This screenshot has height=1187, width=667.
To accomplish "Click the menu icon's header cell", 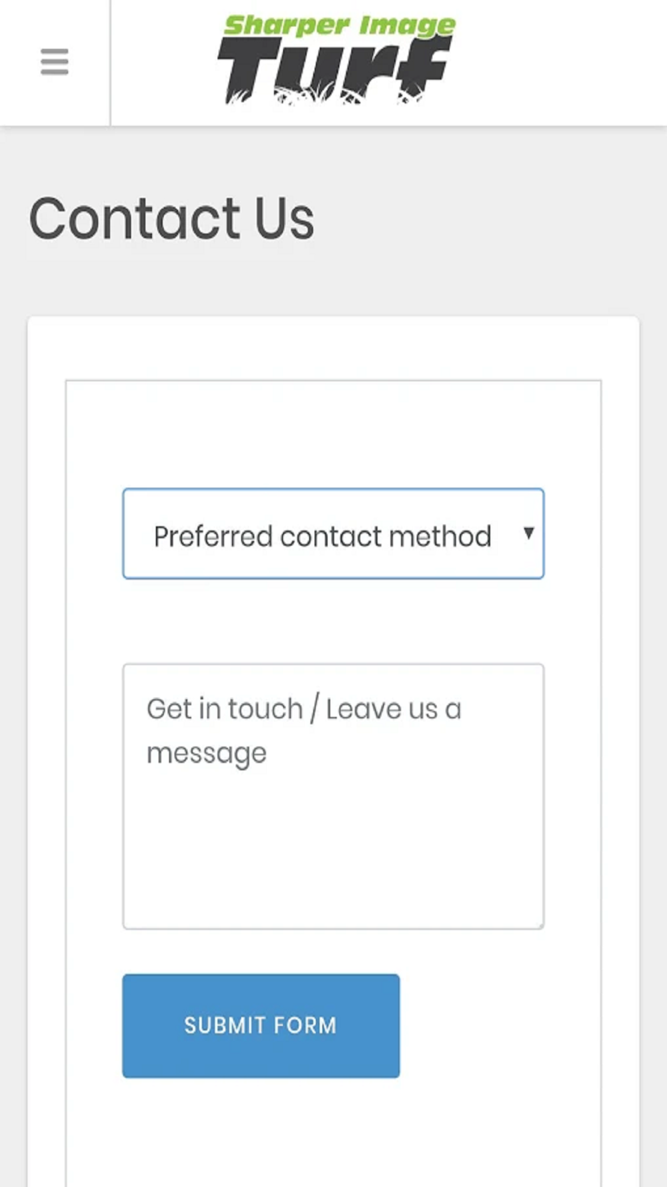I will pyautogui.click(x=55, y=63).
